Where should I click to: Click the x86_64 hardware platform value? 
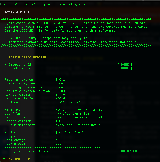(61, 98)
